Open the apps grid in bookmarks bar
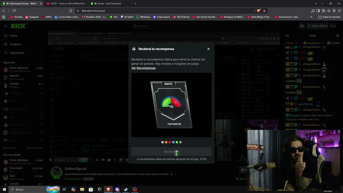The width and height of the screenshot is (343, 193). coord(3,17)
